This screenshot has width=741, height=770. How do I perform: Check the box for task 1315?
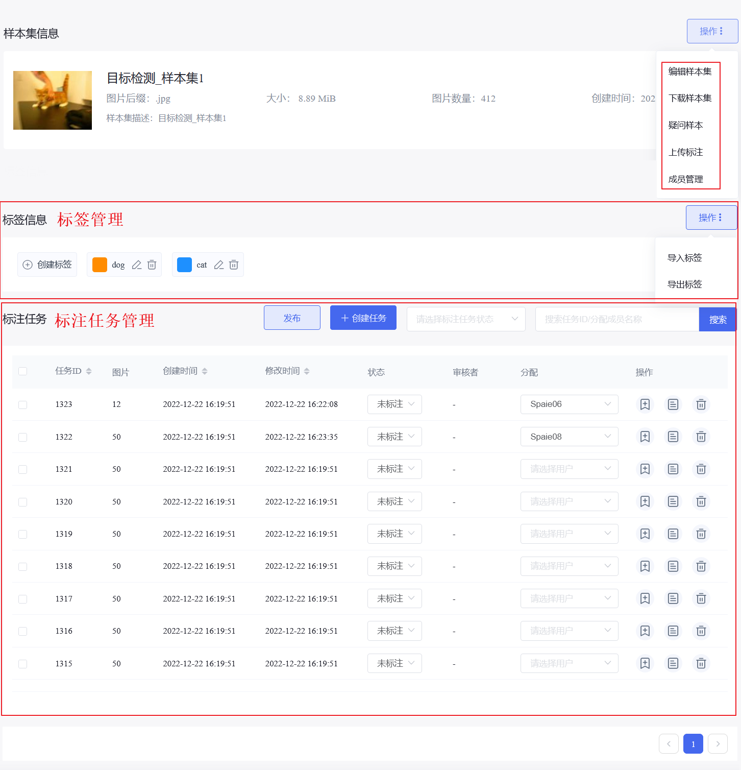coord(22,664)
